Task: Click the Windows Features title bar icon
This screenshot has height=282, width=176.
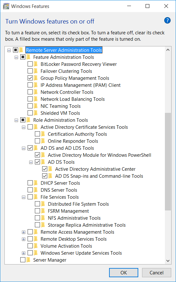Action: pyautogui.click(x=6, y=6)
